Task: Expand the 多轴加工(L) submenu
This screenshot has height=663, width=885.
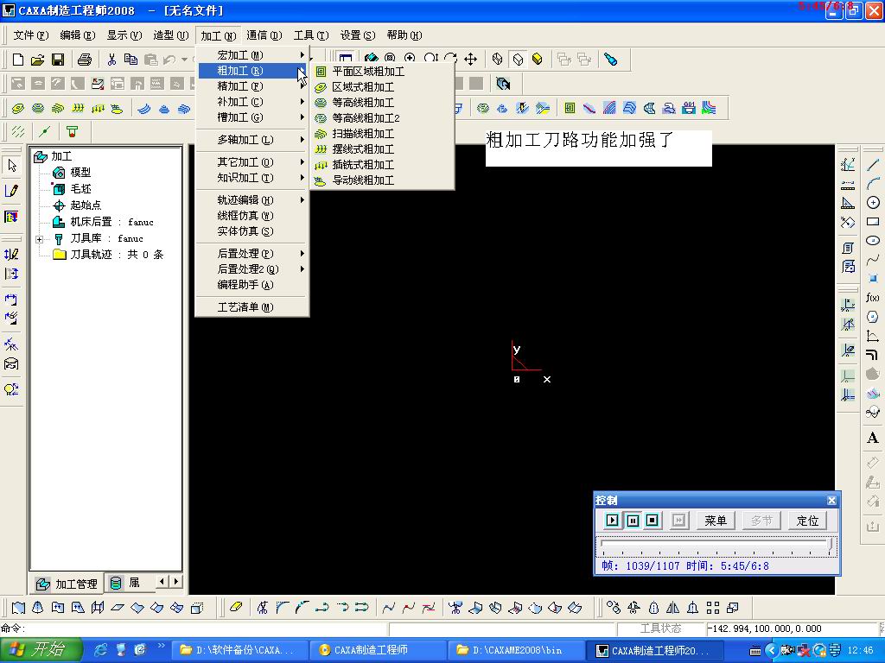Action: tap(252, 140)
